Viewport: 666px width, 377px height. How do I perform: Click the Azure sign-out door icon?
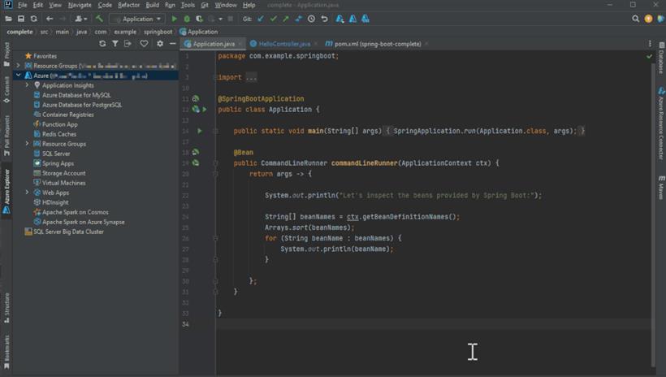[x=128, y=43]
